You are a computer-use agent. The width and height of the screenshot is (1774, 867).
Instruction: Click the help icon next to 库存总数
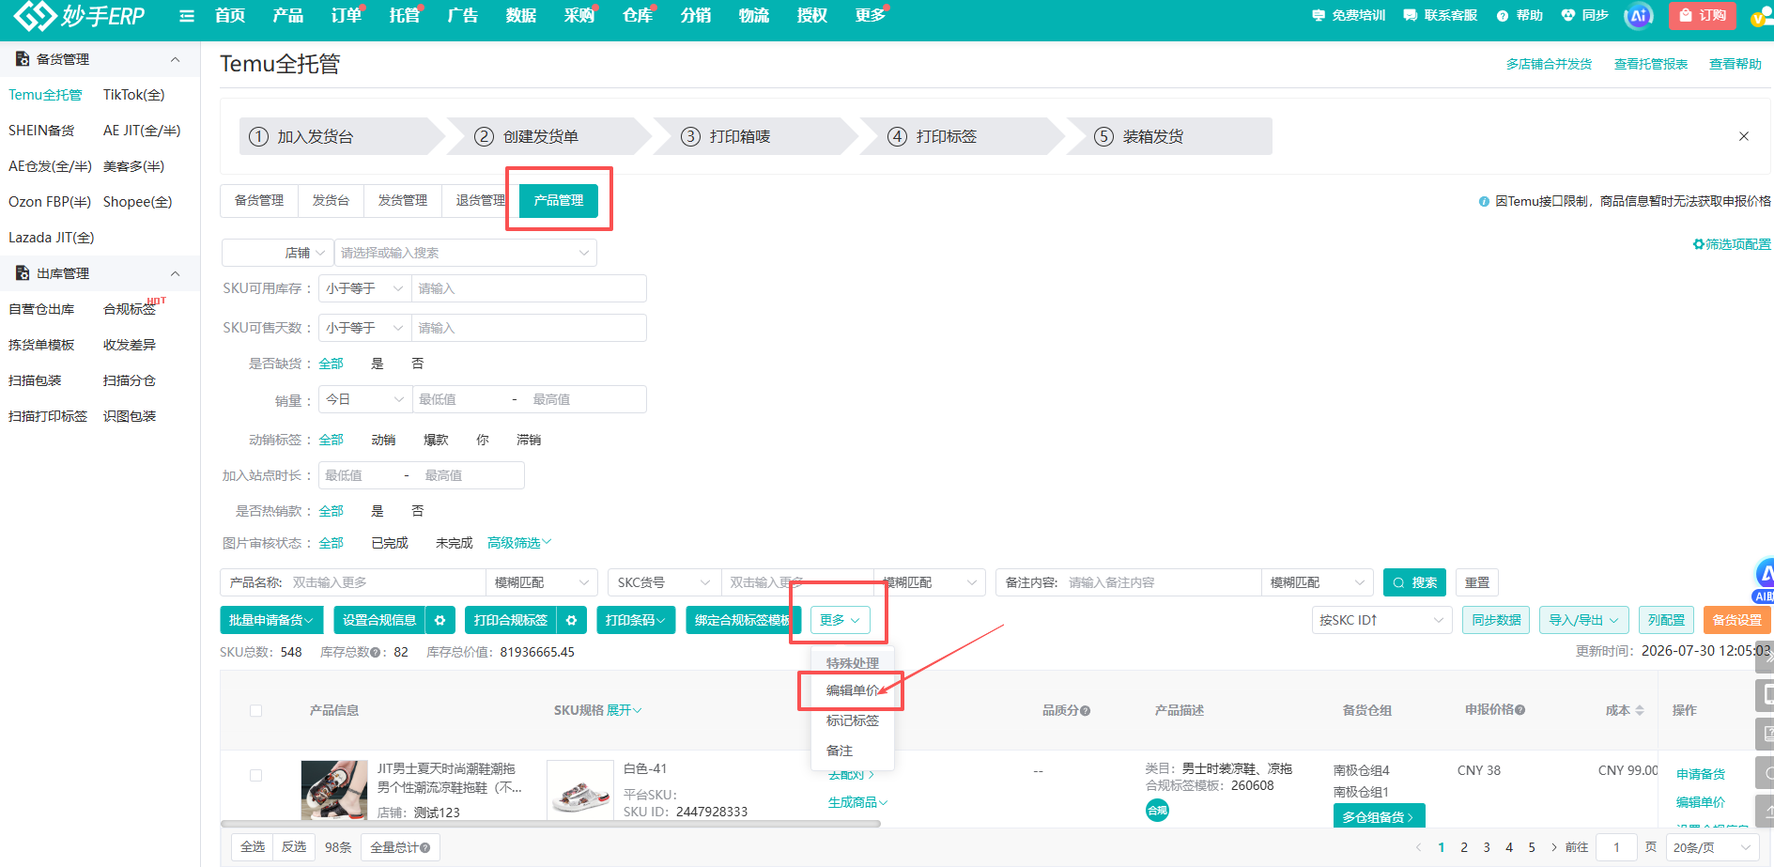(376, 652)
